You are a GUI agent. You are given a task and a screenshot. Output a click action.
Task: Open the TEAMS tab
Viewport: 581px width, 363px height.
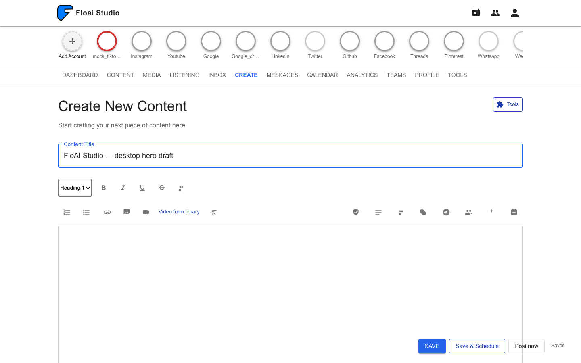pyautogui.click(x=396, y=75)
